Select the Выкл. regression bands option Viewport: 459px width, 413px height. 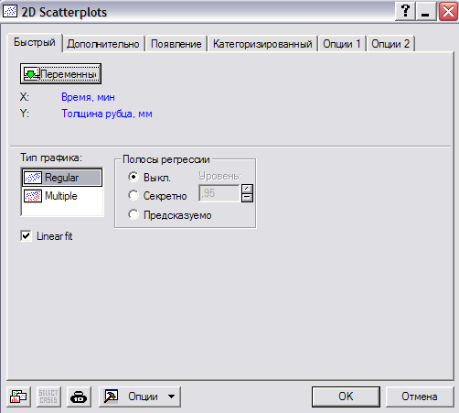133,177
